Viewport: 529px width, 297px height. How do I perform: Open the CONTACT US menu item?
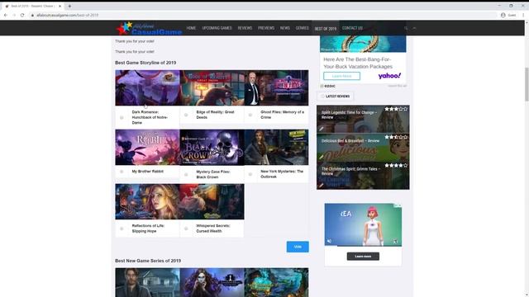(x=353, y=28)
